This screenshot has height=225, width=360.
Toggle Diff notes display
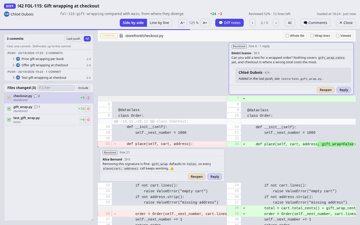tap(229, 23)
